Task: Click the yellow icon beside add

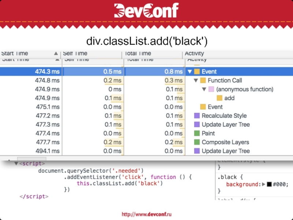Action: (x=219, y=98)
